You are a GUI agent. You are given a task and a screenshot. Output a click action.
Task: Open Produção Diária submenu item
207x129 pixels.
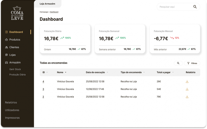tap(18, 75)
